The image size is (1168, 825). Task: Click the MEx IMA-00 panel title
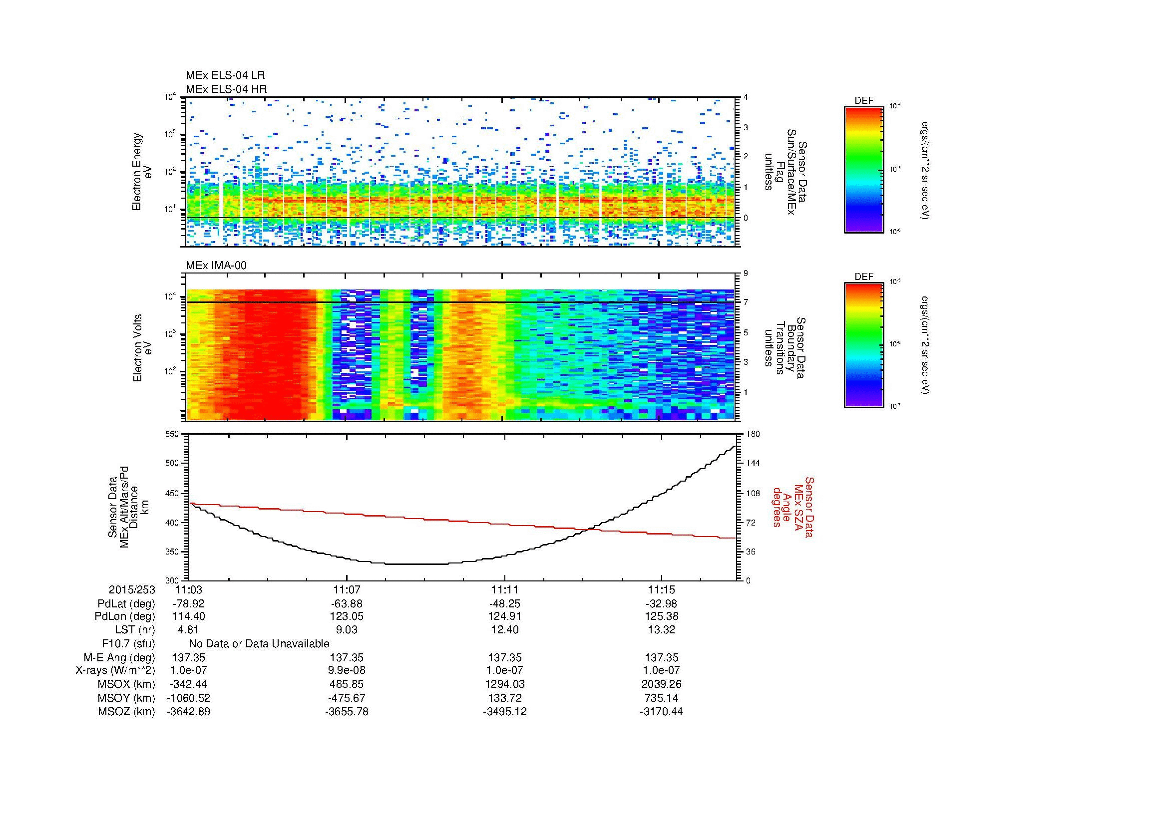pos(216,266)
